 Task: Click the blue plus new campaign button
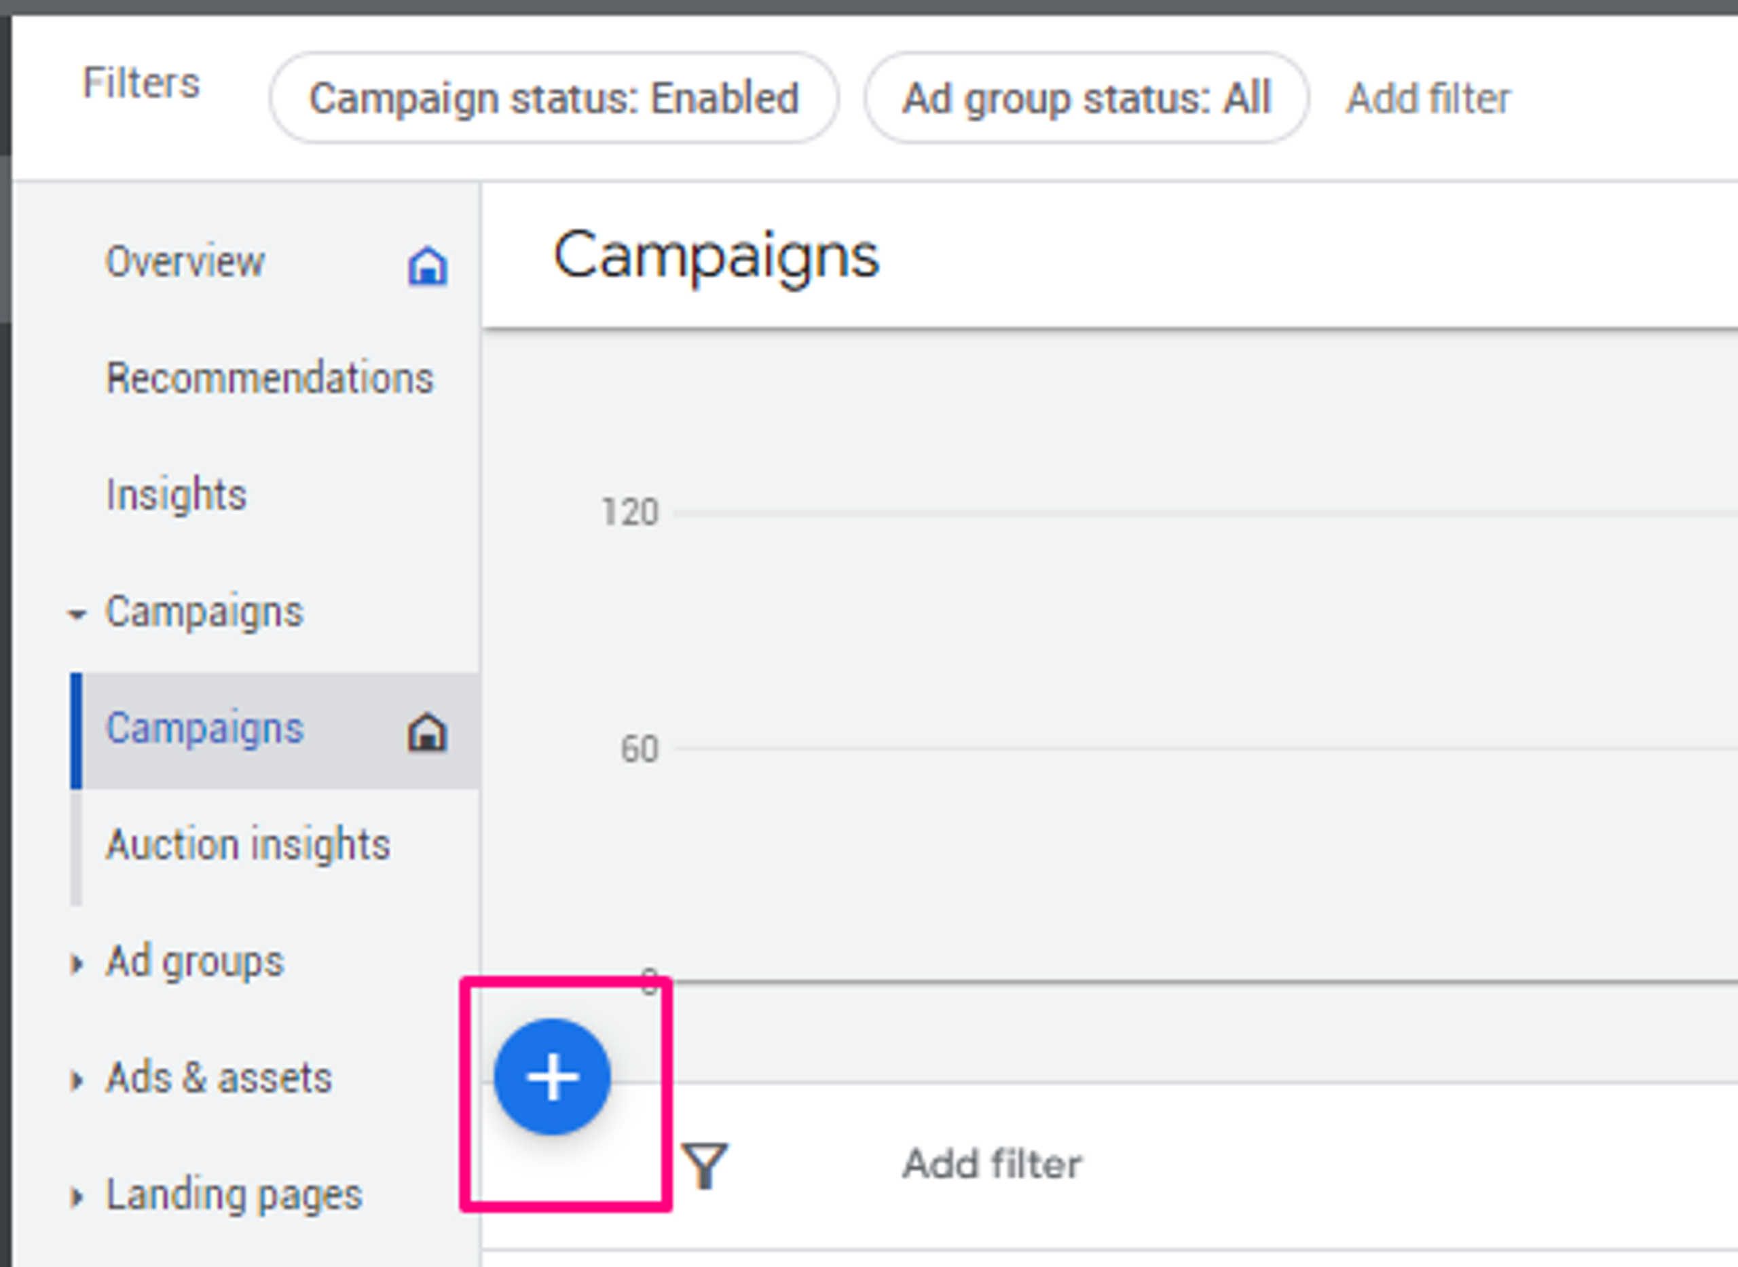click(x=552, y=1077)
